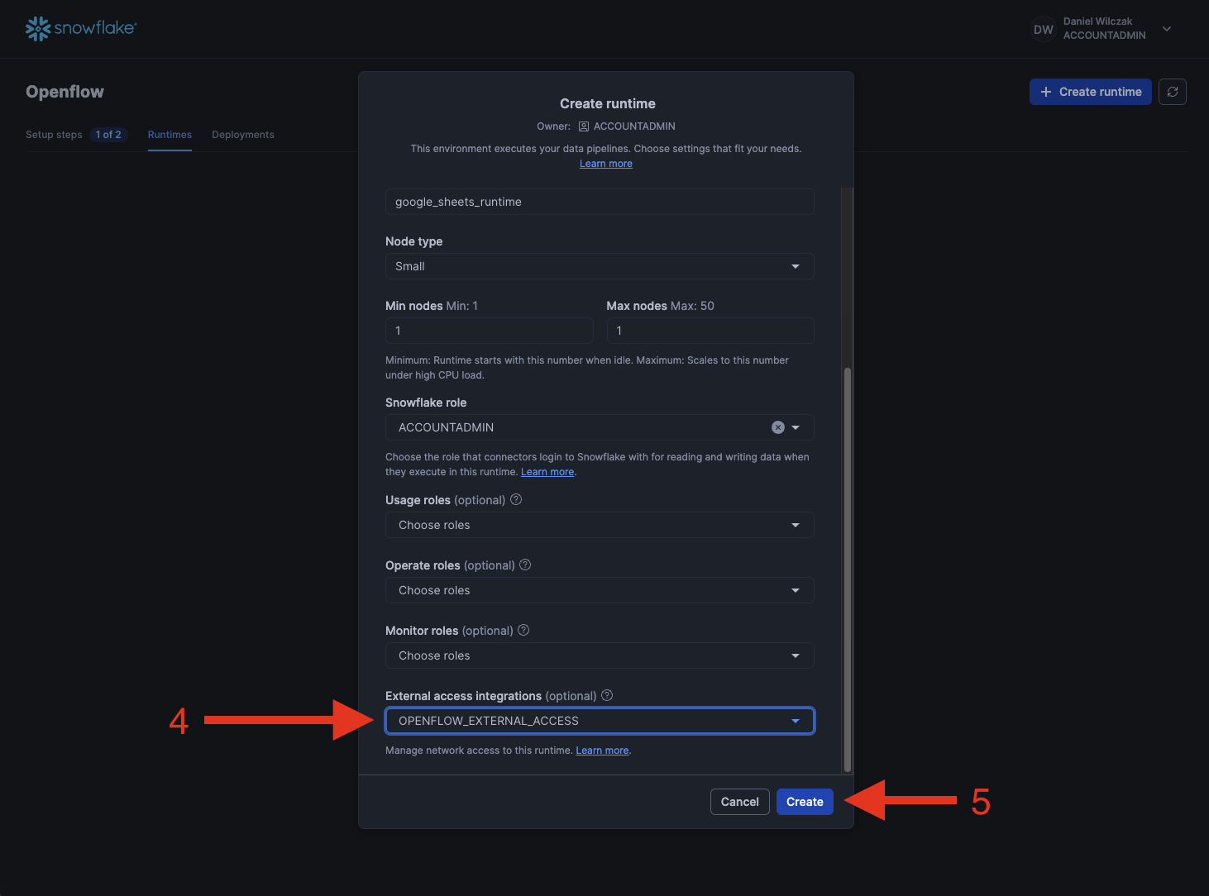Click the Snowflake logo
Screen dimensions: 1209x896
tap(81, 28)
